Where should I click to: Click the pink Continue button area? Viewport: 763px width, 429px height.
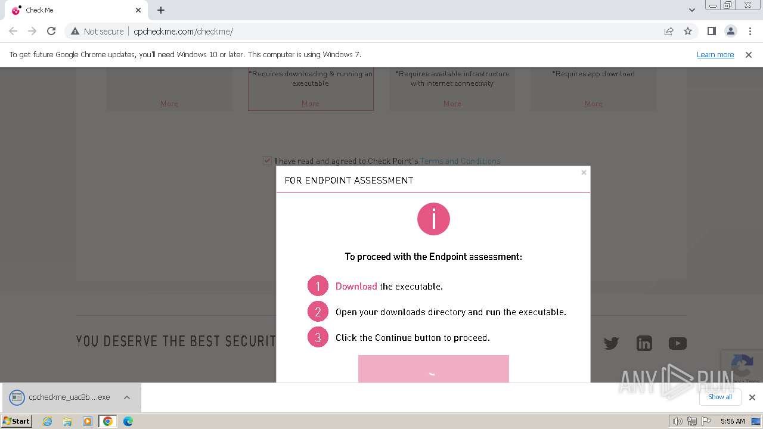pyautogui.click(x=433, y=369)
